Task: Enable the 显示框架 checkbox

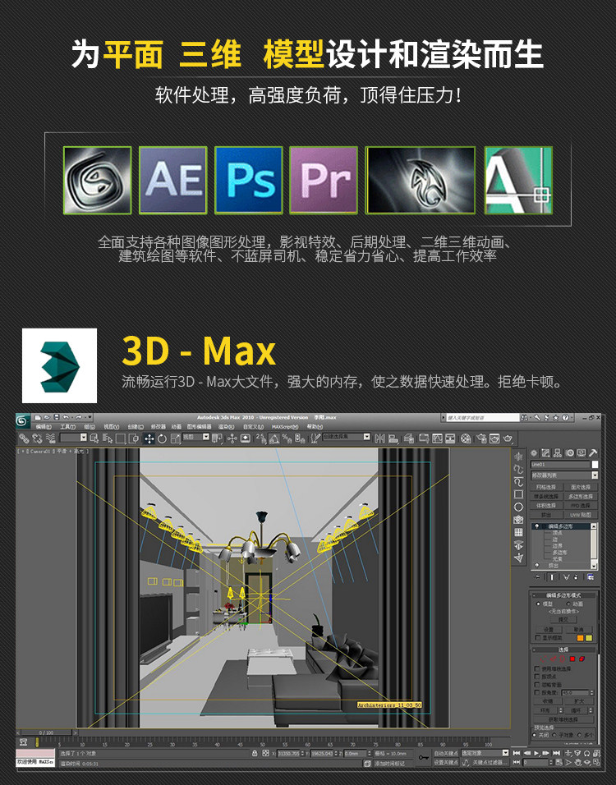Action: (x=538, y=638)
